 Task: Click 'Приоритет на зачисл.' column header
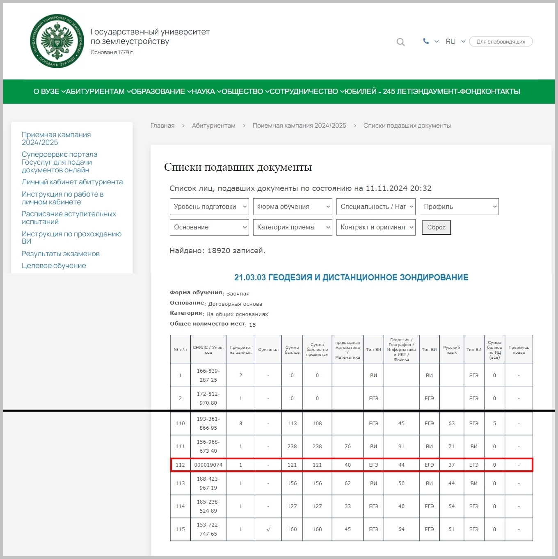(240, 350)
